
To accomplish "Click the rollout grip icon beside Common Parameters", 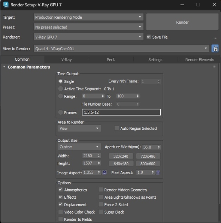I will 215,67.
